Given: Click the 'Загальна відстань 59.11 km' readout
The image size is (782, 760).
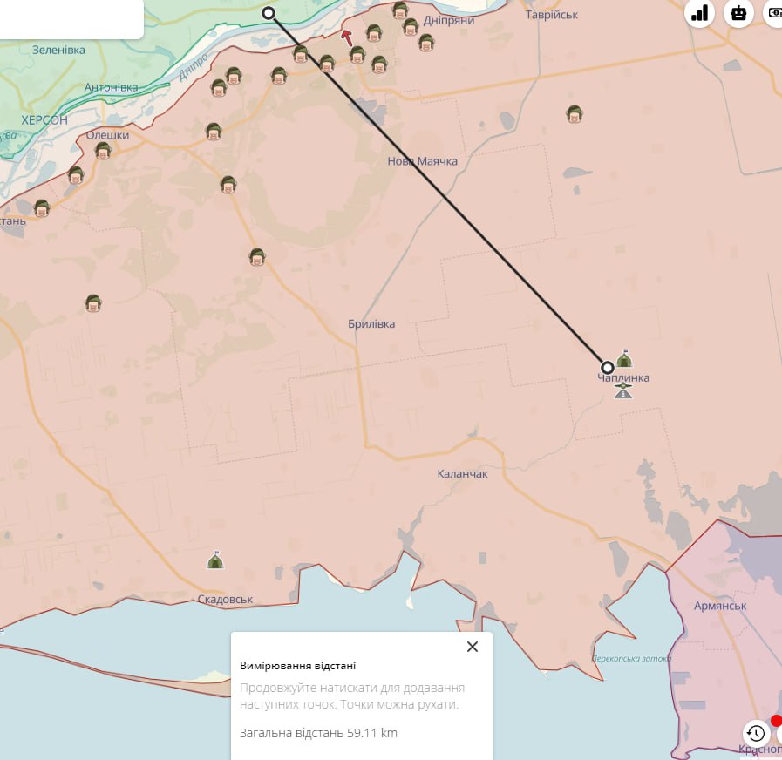Looking at the screenshot, I should pyautogui.click(x=319, y=733).
